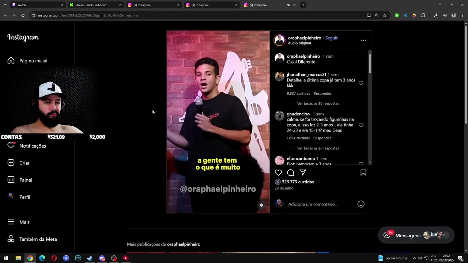Open the Windows notification center
The height and width of the screenshot is (263, 468).
(x=460, y=258)
